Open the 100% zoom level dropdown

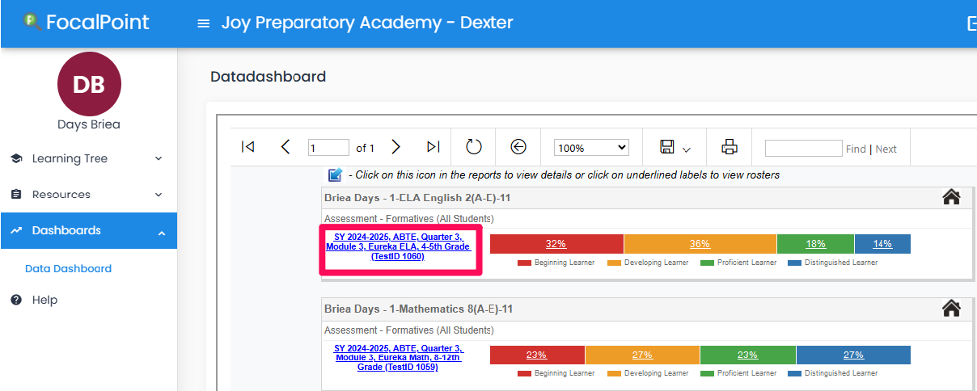(591, 148)
